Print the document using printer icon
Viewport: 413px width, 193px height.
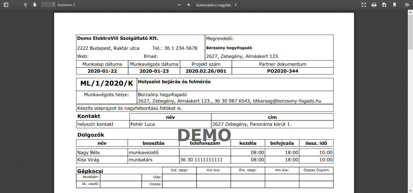tap(374, 5)
